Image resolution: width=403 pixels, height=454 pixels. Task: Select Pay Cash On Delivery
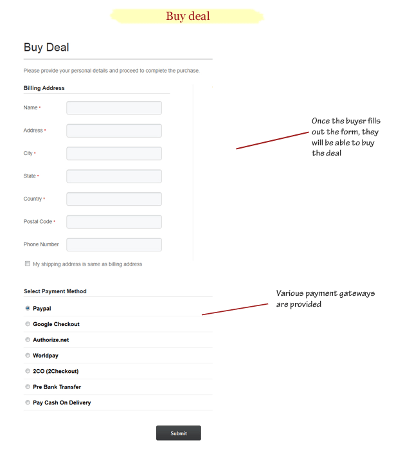pos(28,402)
